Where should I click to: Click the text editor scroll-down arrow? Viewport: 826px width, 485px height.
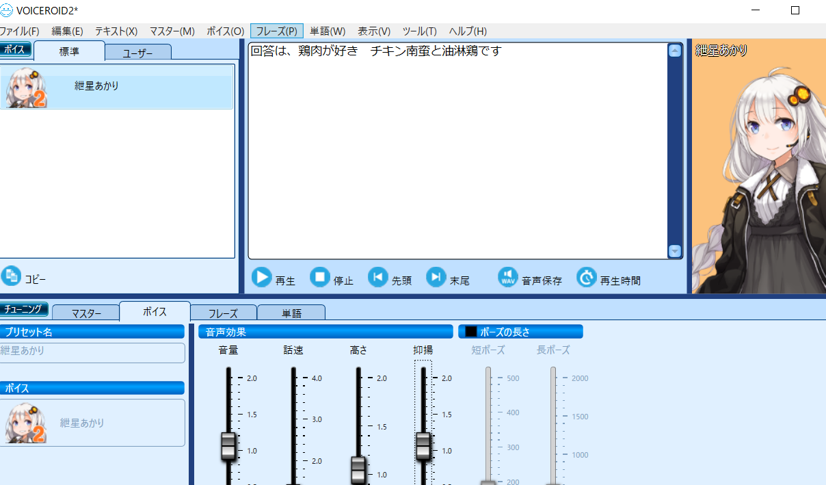675,251
